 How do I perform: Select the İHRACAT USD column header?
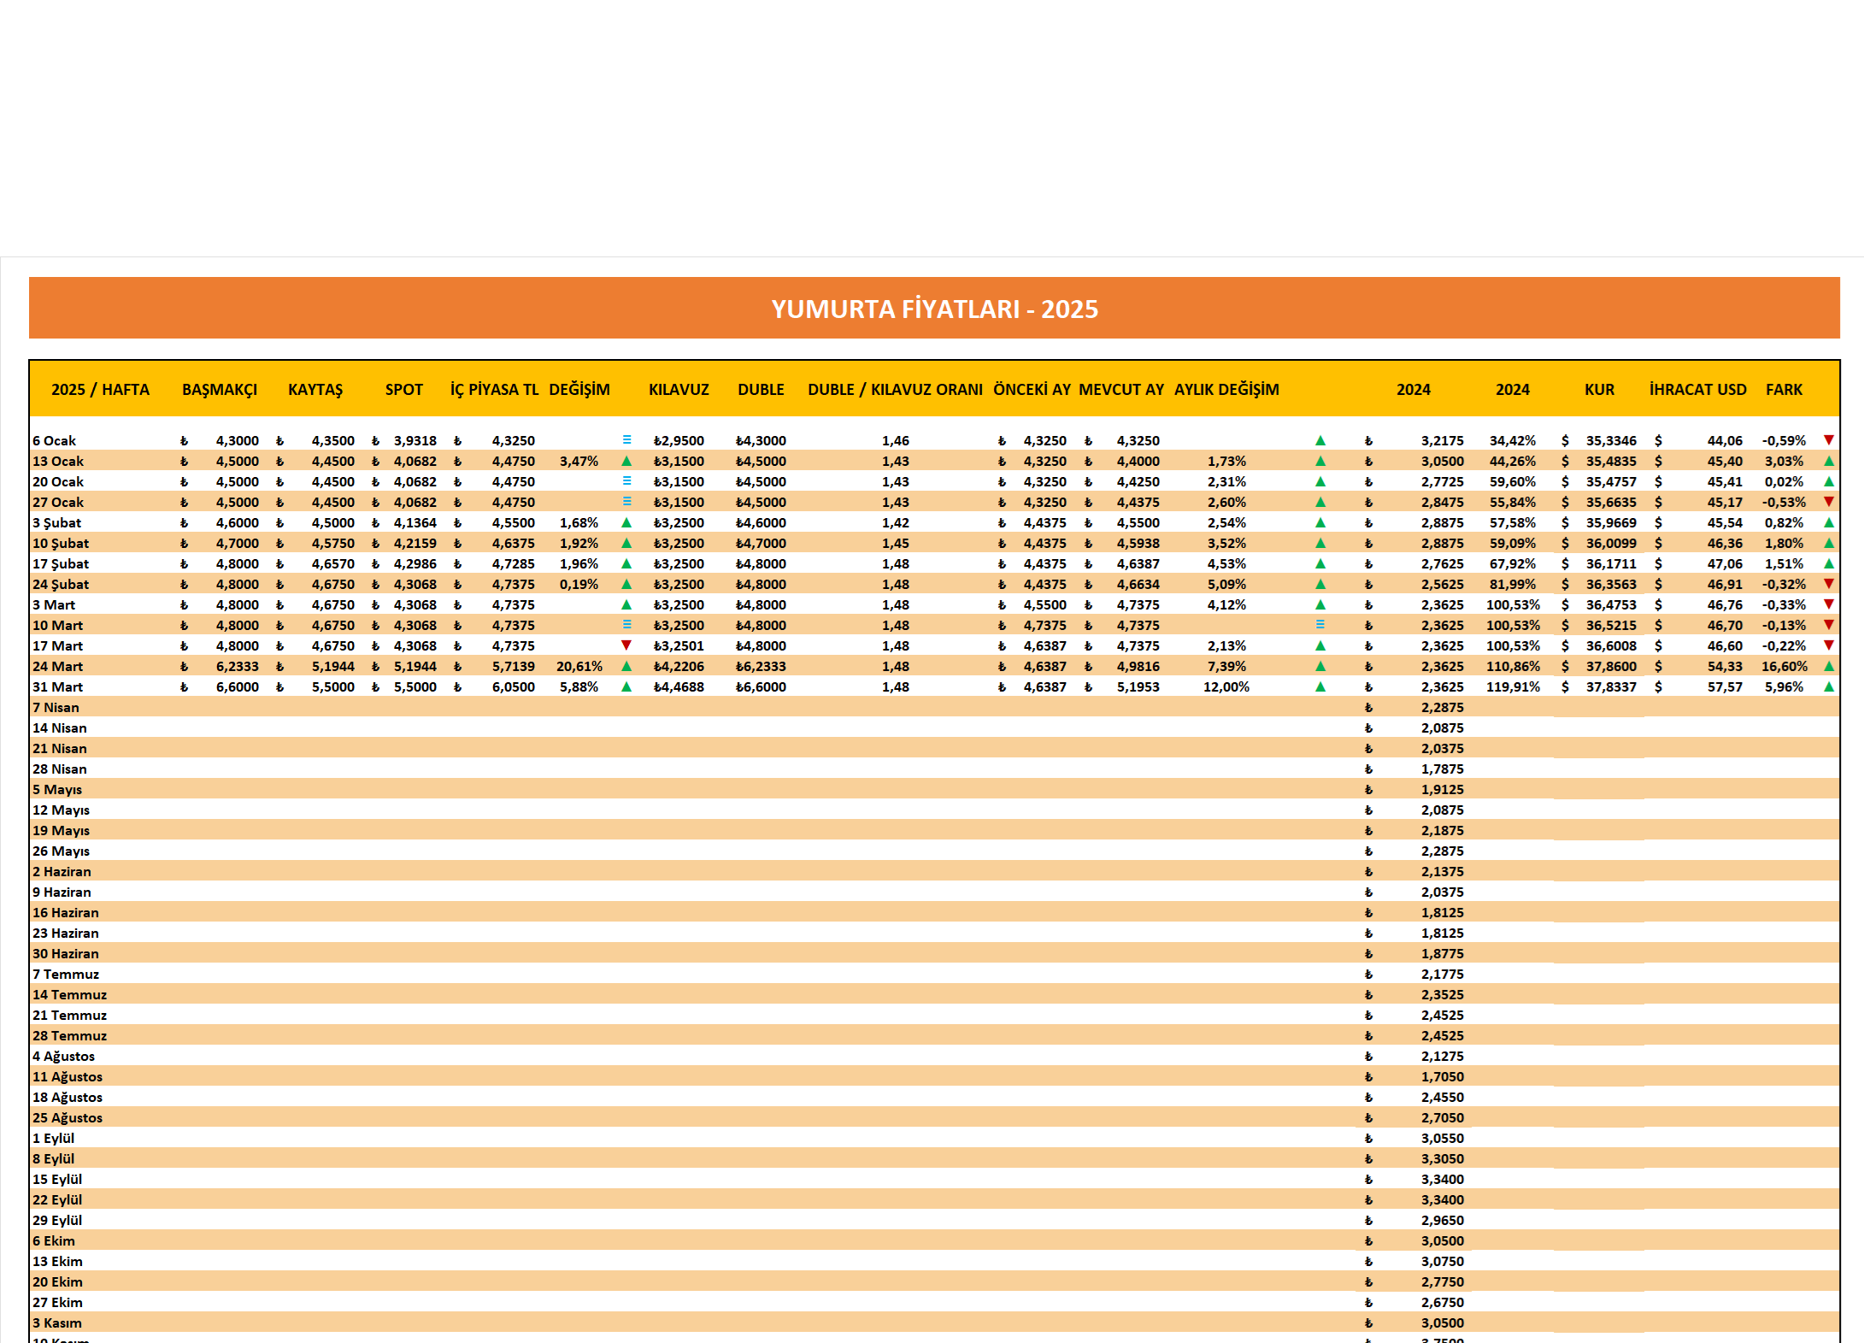pyautogui.click(x=1697, y=390)
